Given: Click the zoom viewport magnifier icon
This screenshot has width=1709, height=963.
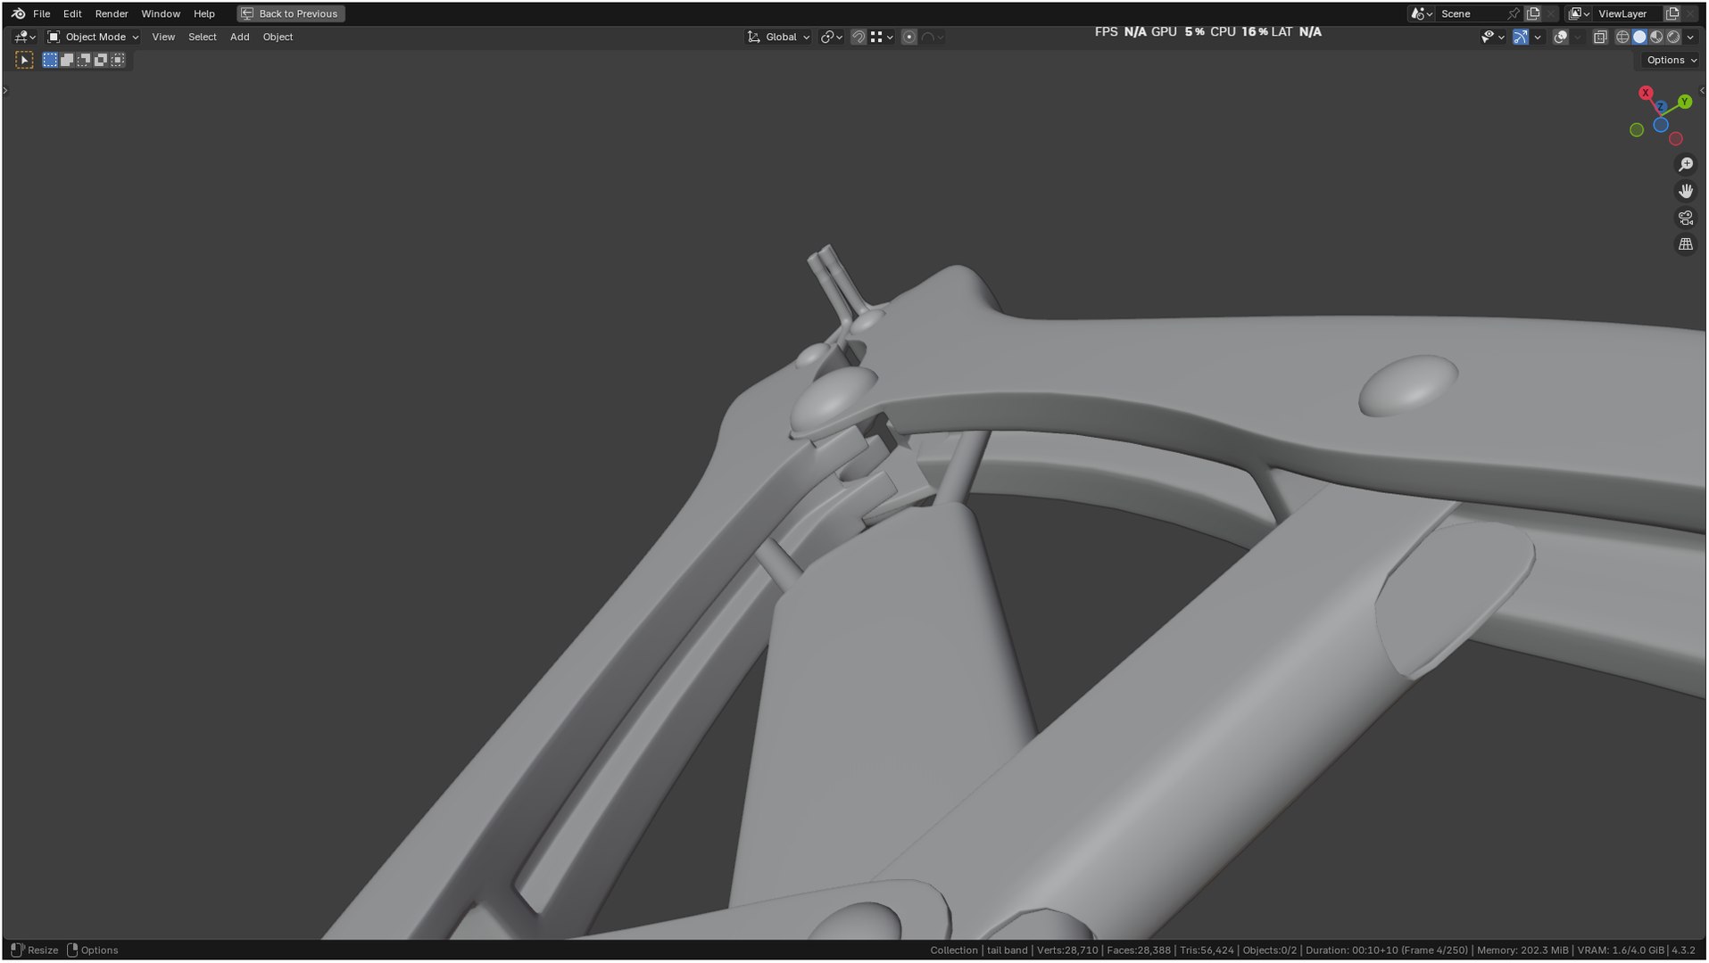Looking at the screenshot, I should (x=1685, y=165).
